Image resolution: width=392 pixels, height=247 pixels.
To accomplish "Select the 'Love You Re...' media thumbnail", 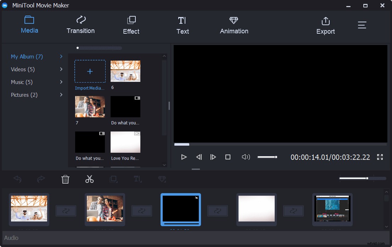I will (x=125, y=142).
